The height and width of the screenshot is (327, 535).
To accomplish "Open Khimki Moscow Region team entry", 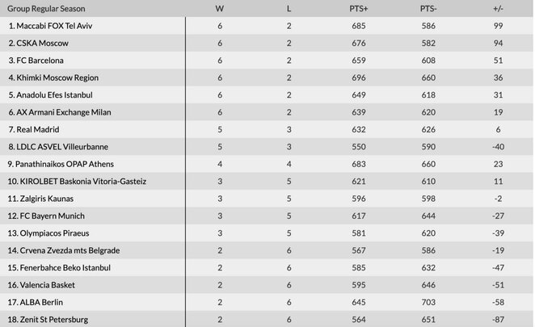I will pyautogui.click(x=58, y=78).
